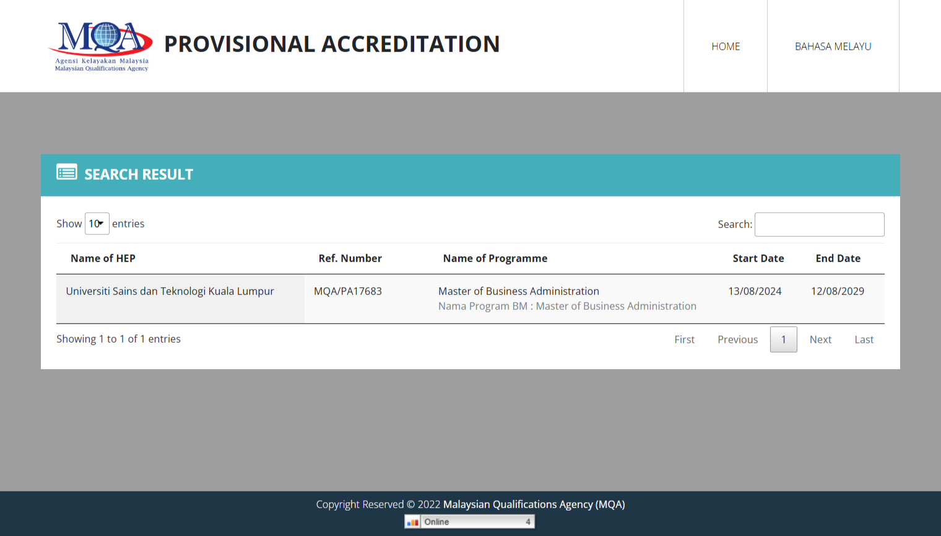
Task: Go to the HOME menu item
Action: pos(726,46)
